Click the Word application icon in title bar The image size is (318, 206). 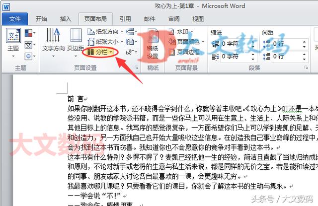pyautogui.click(x=6, y=7)
